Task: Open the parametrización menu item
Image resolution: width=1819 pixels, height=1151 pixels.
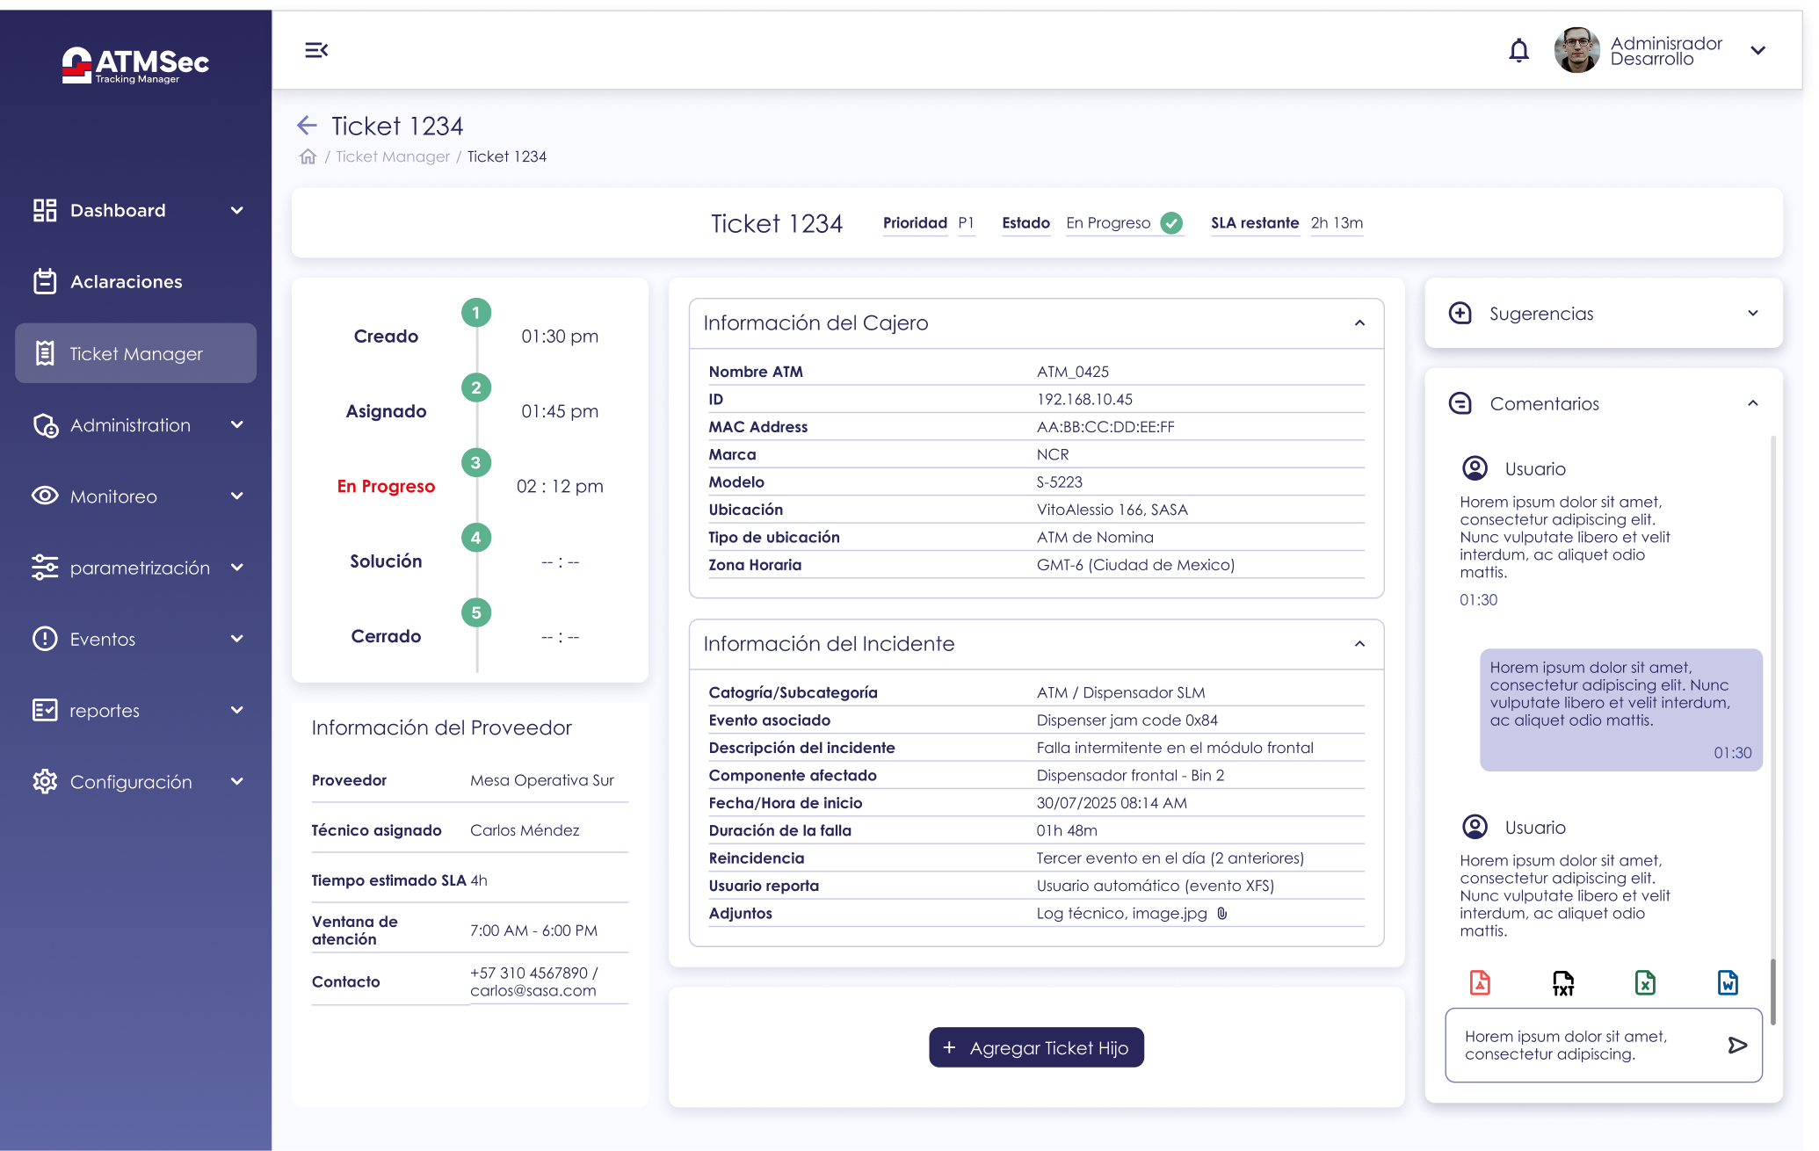Action: coord(140,568)
